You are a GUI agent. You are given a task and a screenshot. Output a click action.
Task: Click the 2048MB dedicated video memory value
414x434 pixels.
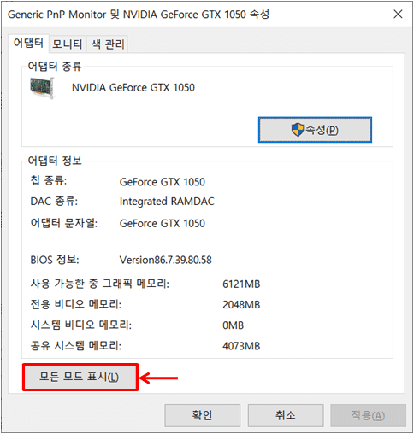pos(241,305)
